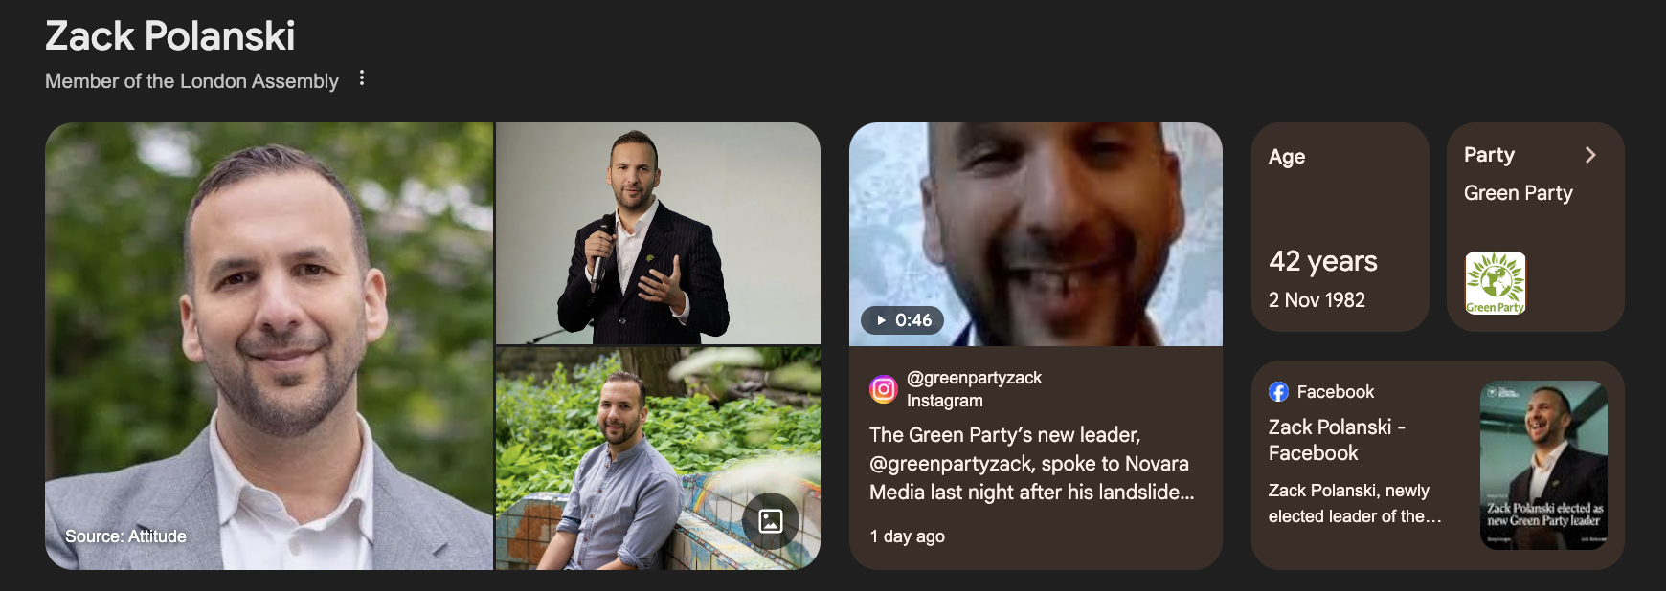Open the large portrait photo sourced from Attitude
The image size is (1666, 591).
tap(269, 346)
